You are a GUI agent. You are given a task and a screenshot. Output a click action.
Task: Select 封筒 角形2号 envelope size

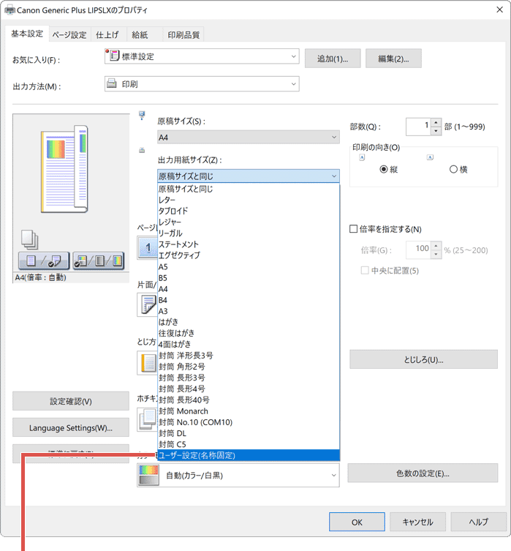click(x=249, y=367)
